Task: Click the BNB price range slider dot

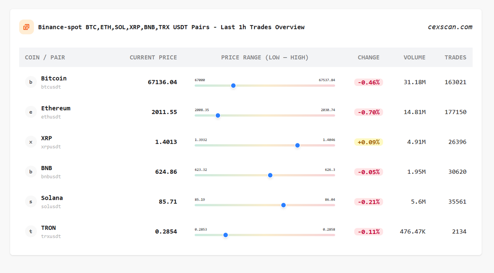Action: click(270, 175)
